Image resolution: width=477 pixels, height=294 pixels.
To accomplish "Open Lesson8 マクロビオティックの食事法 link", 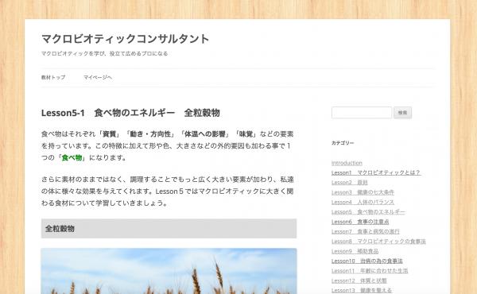I will pyautogui.click(x=378, y=242).
